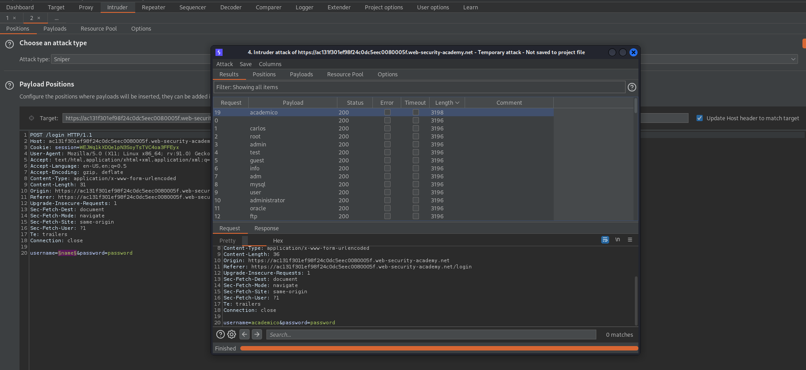Toggle Error checkbox for carlos row

[x=387, y=128]
